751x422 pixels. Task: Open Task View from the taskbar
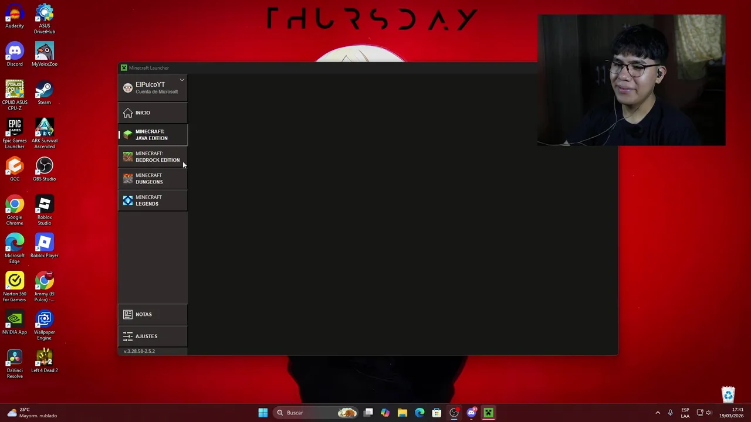(368, 413)
